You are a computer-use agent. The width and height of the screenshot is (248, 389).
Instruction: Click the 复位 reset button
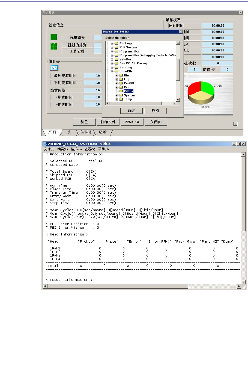pyautogui.click(x=84, y=122)
